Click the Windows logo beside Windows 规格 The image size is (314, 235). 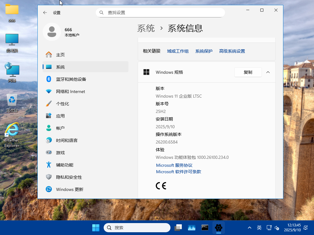146,72
